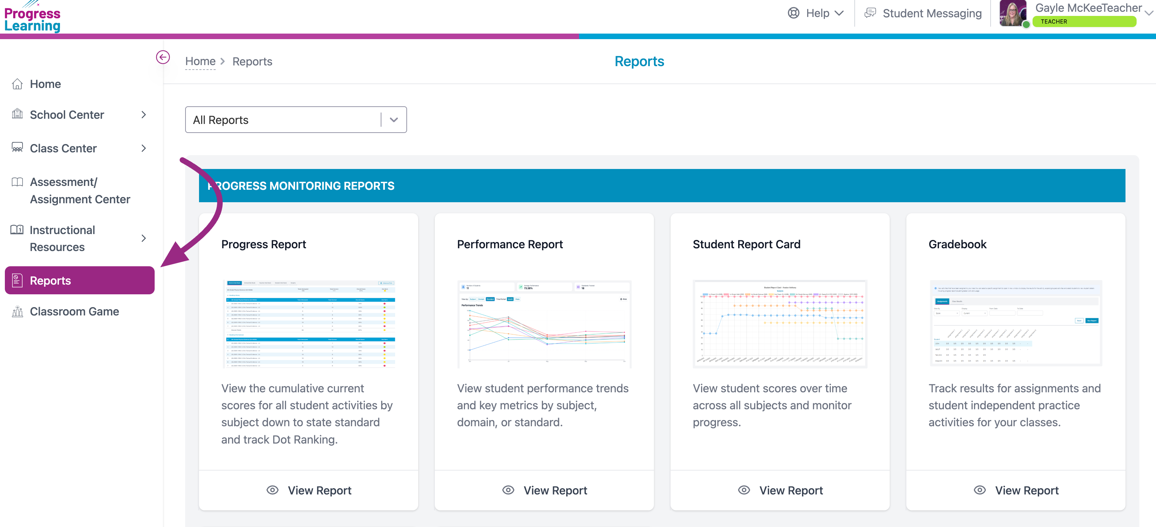This screenshot has width=1156, height=527.
Task: Collapse the sidebar with the arrow icon
Action: [x=163, y=57]
